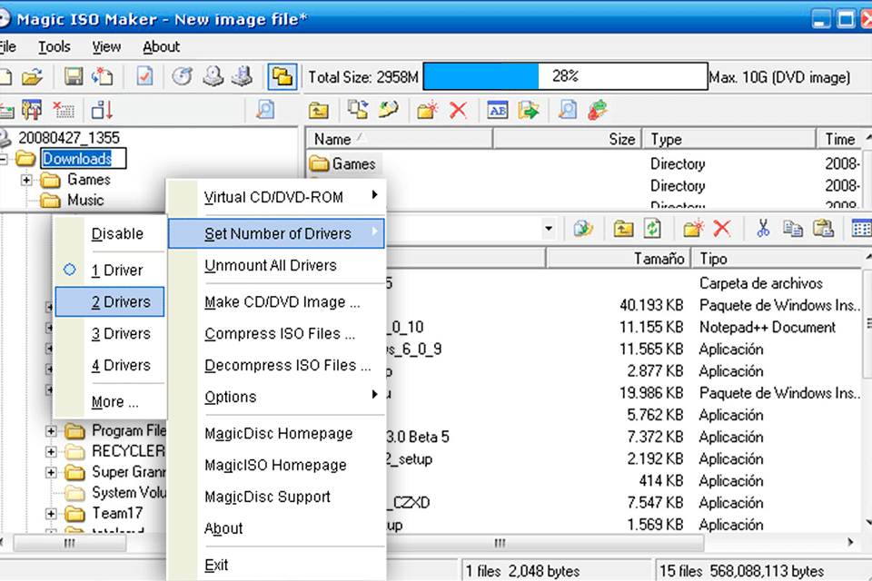
Task: Open the About menu in menu bar
Action: click(x=161, y=46)
